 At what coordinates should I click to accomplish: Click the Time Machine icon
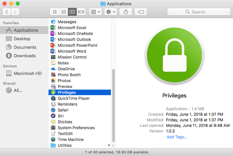(53, 139)
